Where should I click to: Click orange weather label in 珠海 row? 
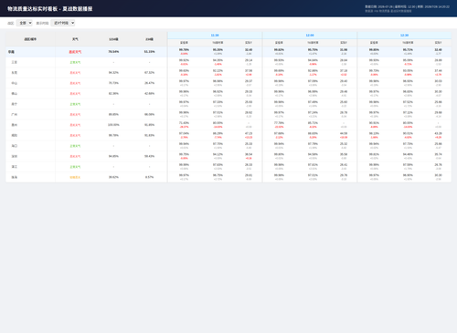coord(75,177)
